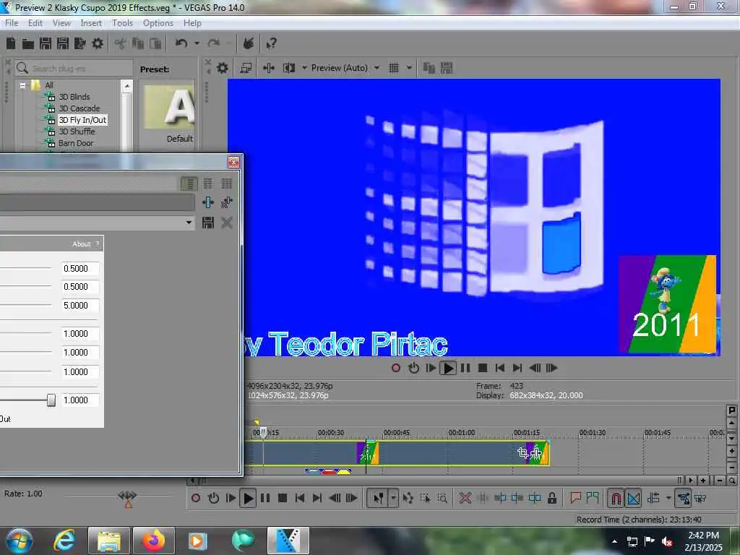
Task: Activate the What's This help cursor icon
Action: 272,44
